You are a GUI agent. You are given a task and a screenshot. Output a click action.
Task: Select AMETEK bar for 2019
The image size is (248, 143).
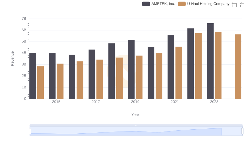tap(131, 69)
